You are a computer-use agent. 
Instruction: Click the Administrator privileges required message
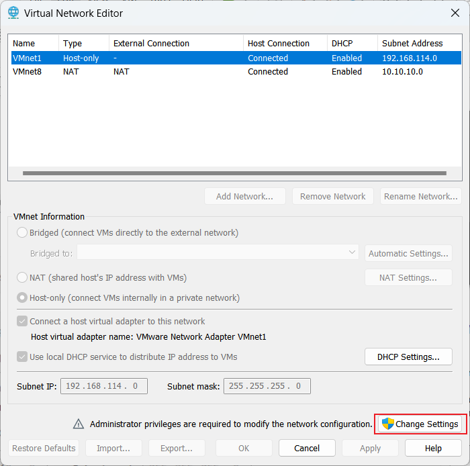231,424
